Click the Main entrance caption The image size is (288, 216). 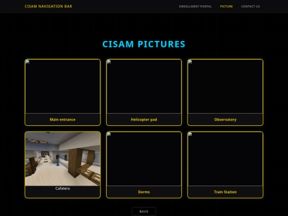click(x=62, y=119)
